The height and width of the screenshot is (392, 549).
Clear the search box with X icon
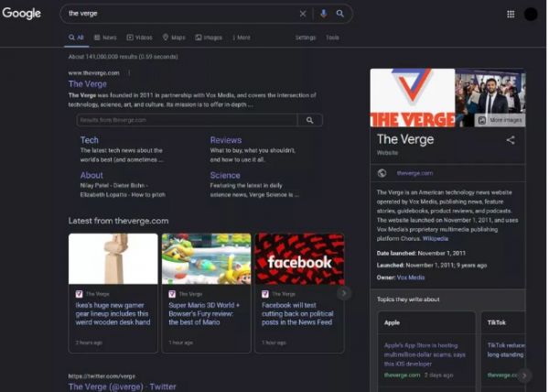(x=303, y=14)
